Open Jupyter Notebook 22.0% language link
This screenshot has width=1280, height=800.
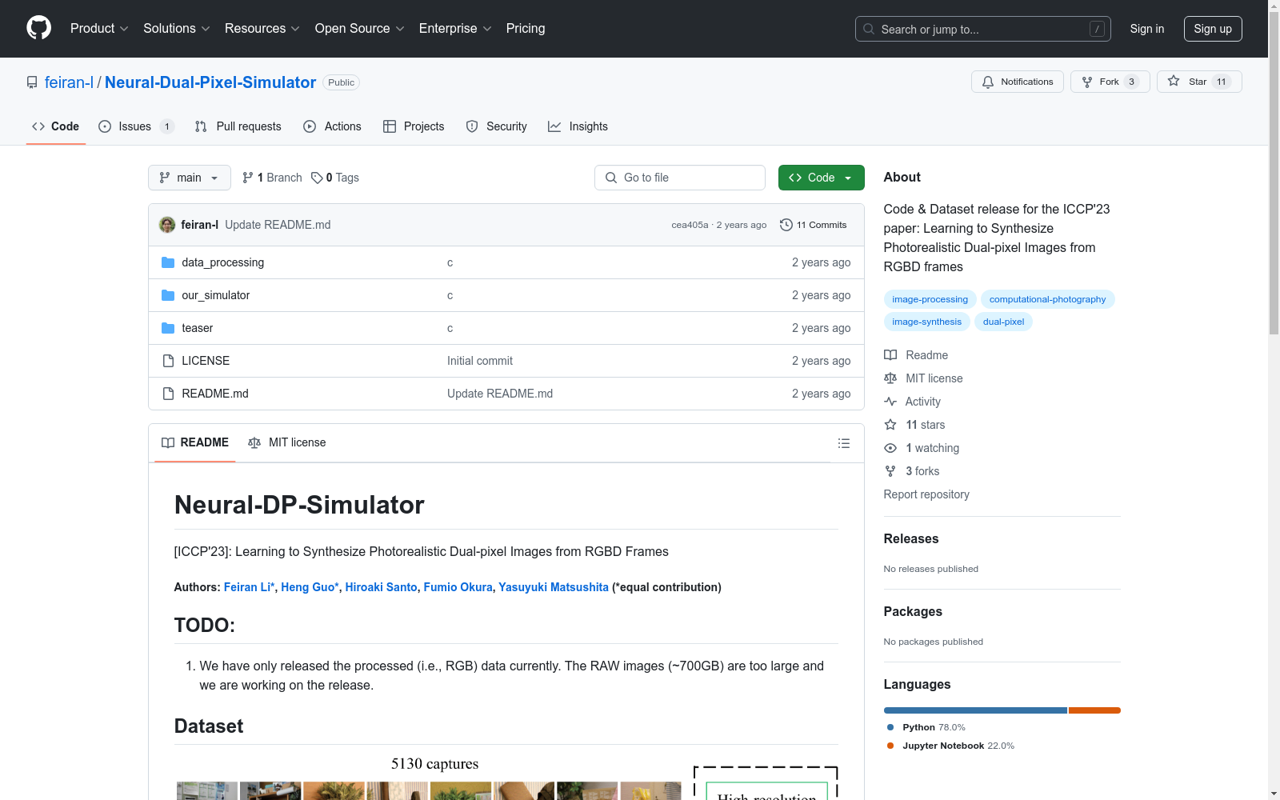point(950,746)
